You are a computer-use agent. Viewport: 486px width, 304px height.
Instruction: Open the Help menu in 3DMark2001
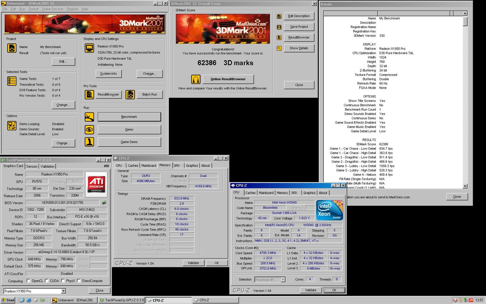click(x=85, y=9)
